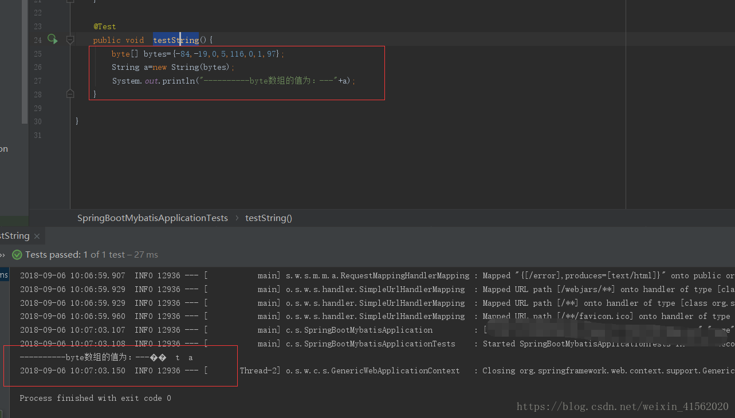Click the byte[] bytes declaration line
Screen dimensions: 735x418
(198, 54)
